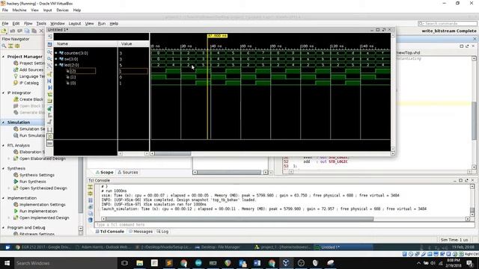The width and height of the screenshot is (479, 269).
Task: Open the Layout menu
Action: [x=75, y=23]
